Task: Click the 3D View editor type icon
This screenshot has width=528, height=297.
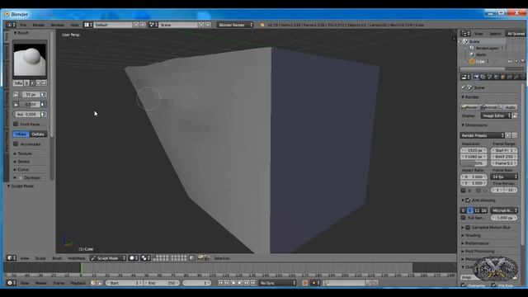Action: point(12,258)
